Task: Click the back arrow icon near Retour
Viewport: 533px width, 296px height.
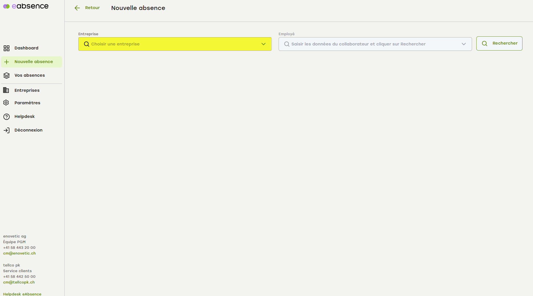Action: (x=77, y=8)
